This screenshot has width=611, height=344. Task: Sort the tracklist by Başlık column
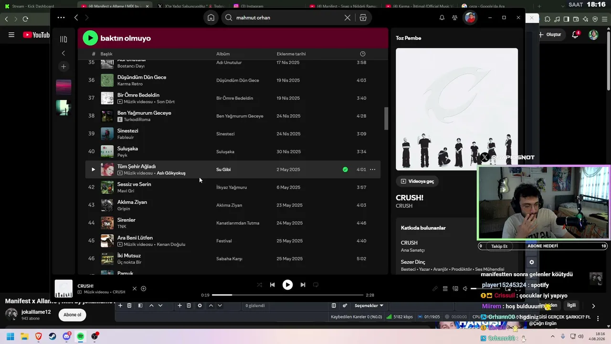point(106,54)
